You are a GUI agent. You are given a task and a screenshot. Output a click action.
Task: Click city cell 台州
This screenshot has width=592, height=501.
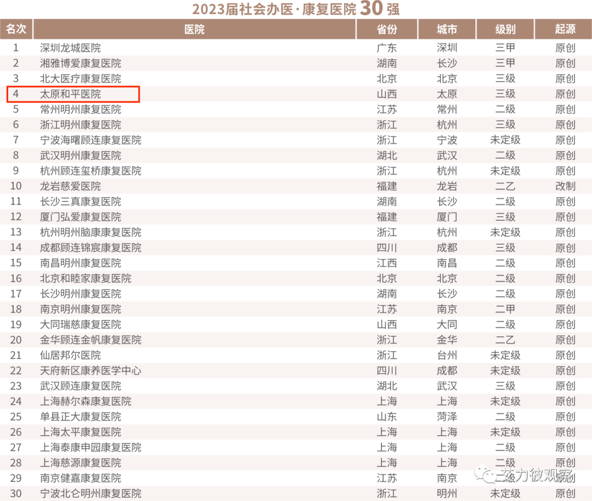pos(447,355)
